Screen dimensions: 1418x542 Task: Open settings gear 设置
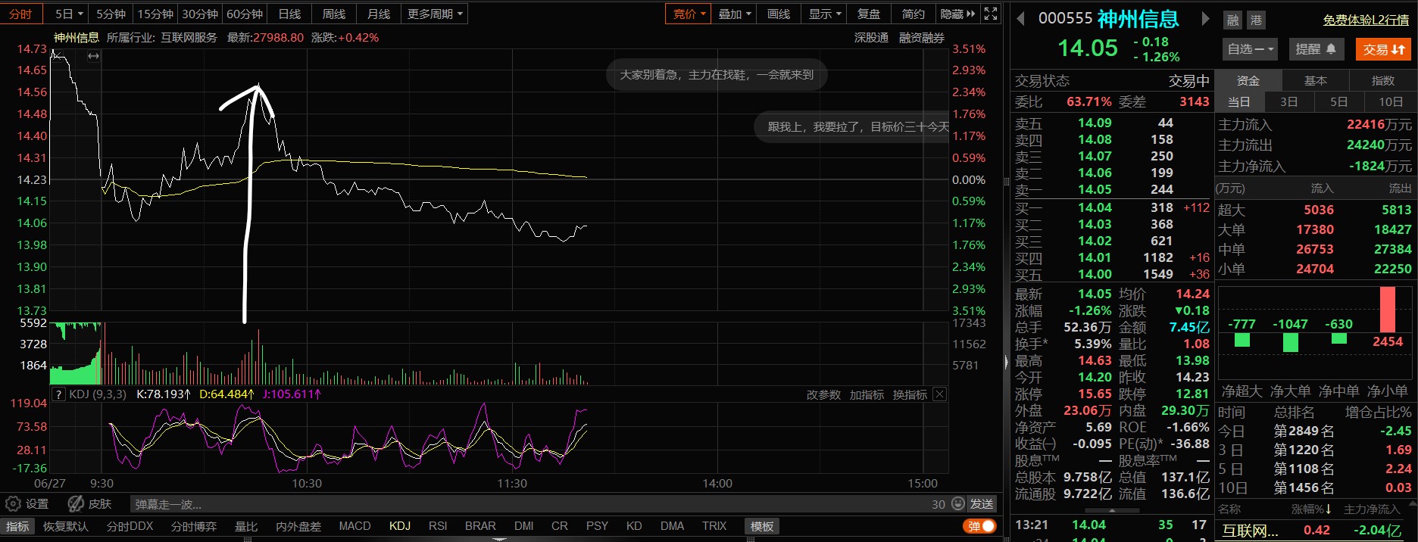[x=27, y=504]
